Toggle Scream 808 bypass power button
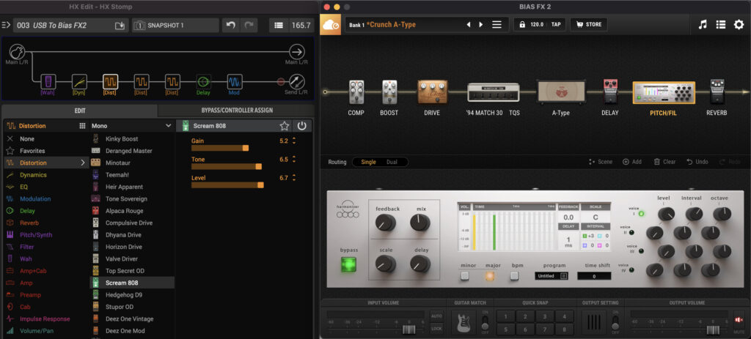Image resolution: width=751 pixels, height=339 pixels. (x=301, y=126)
